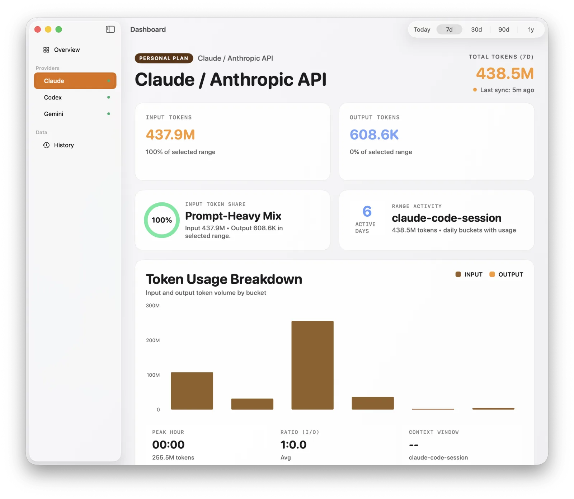
Task: Click the tallest chart bar
Action: click(x=312, y=365)
